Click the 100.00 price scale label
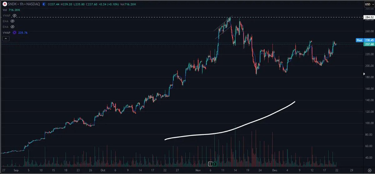Image resolution: width=375 pixels, height=174 pixels. [369, 123]
